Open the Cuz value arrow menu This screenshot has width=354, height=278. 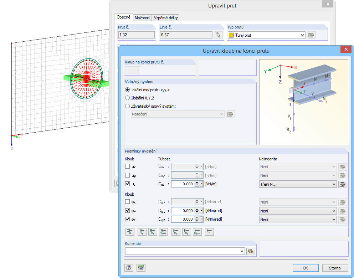201,184
